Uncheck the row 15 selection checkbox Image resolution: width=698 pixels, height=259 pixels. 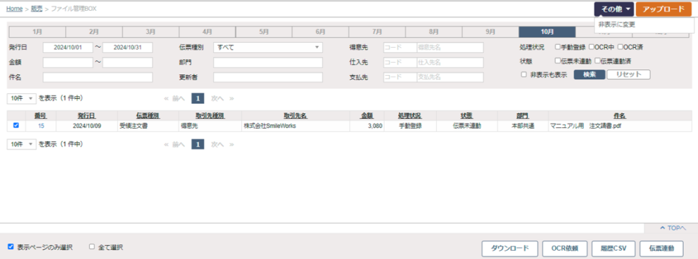tap(16, 125)
